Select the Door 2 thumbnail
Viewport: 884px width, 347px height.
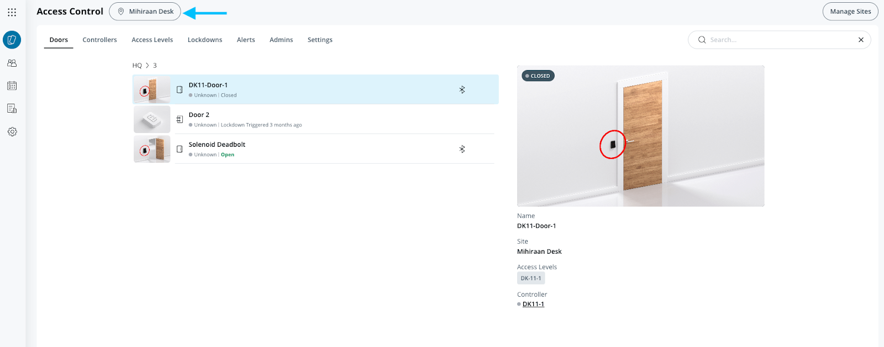tap(152, 119)
